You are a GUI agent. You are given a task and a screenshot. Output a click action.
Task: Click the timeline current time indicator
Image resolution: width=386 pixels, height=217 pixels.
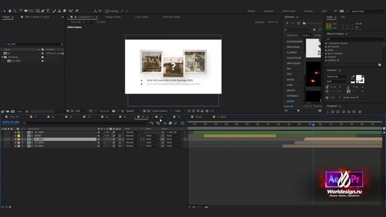coord(313,125)
